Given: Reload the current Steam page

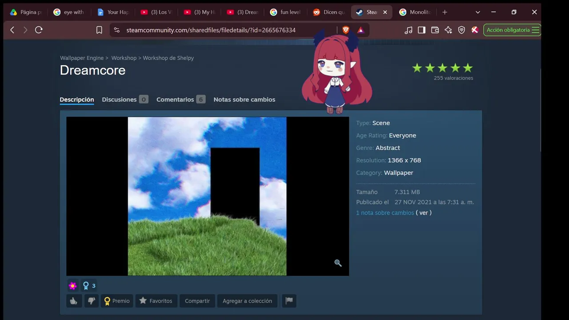Looking at the screenshot, I should 39,30.
